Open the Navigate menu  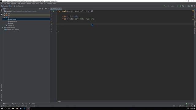[13, 3]
